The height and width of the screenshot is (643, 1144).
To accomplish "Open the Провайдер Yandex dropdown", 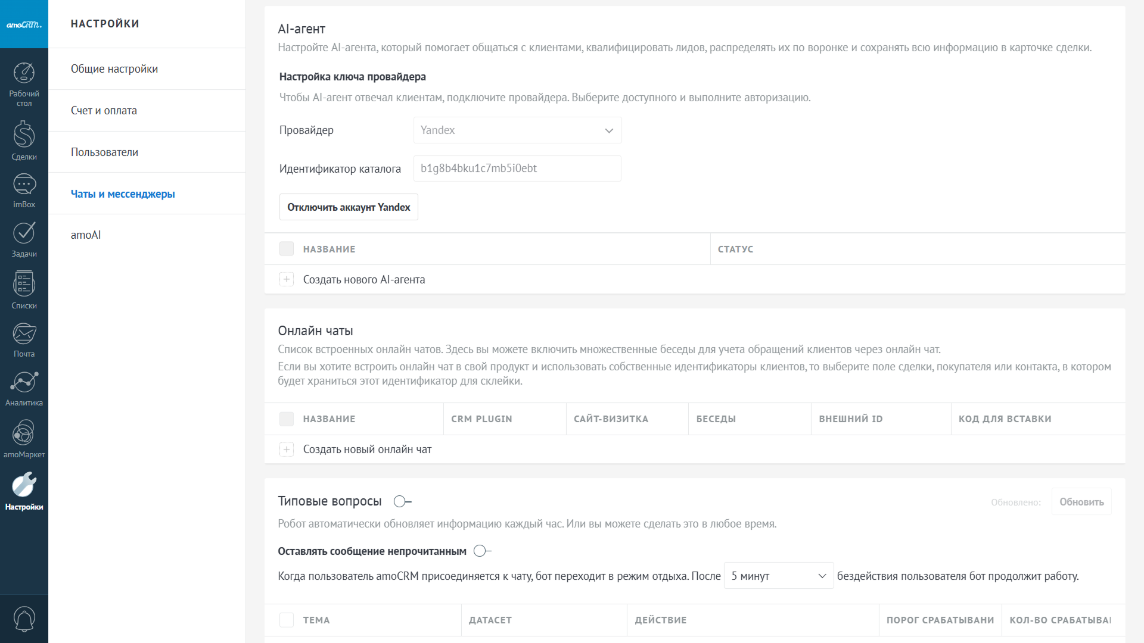I will [517, 130].
